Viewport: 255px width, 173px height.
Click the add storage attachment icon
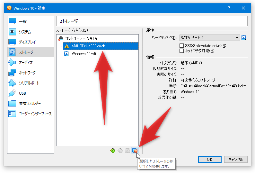[127, 151]
